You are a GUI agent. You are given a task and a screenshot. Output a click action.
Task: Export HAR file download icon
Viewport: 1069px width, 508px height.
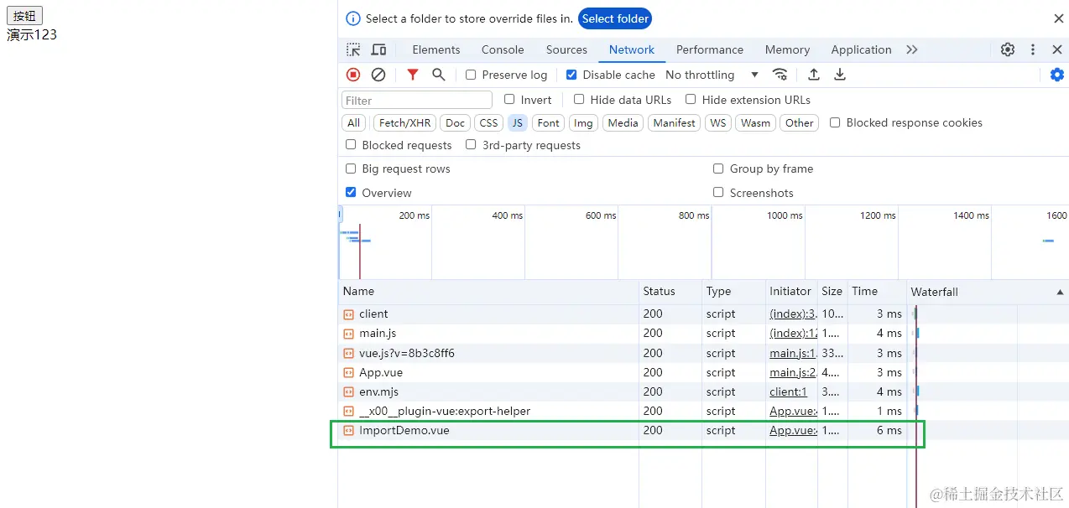click(x=840, y=75)
